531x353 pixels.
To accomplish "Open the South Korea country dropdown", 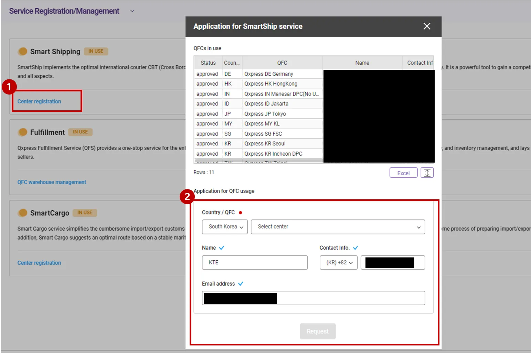I will click(x=225, y=227).
